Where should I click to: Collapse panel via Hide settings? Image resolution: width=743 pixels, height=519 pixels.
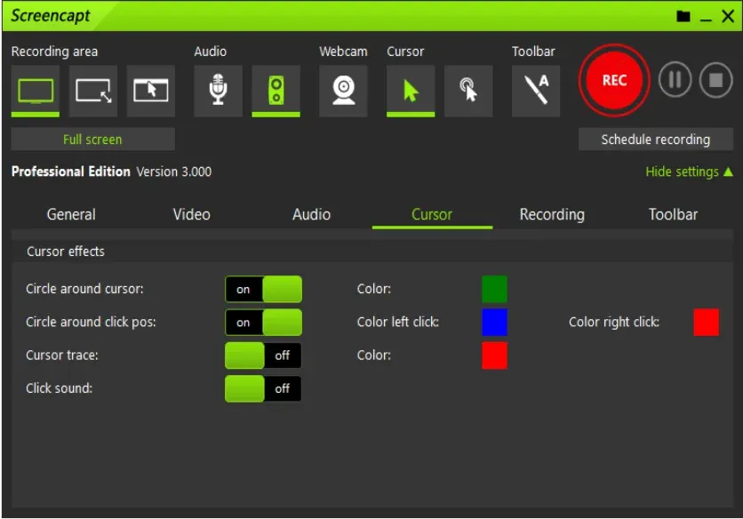point(689,172)
